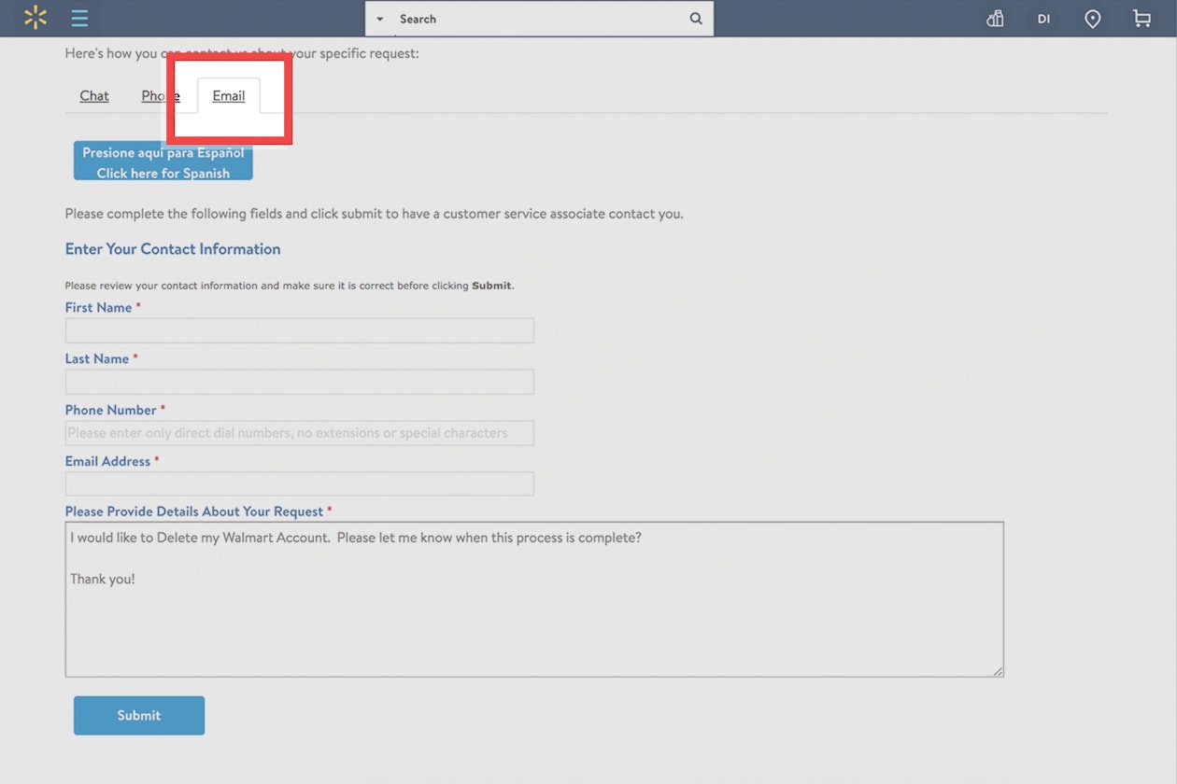Click the Spanish language button
This screenshot has width=1177, height=784.
click(163, 160)
